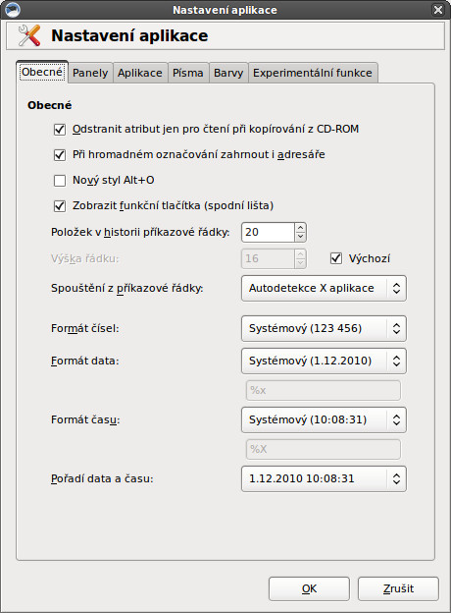Image resolution: width=451 pixels, height=613 pixels.
Task: Open the Formát data dropdown
Action: pos(324,361)
